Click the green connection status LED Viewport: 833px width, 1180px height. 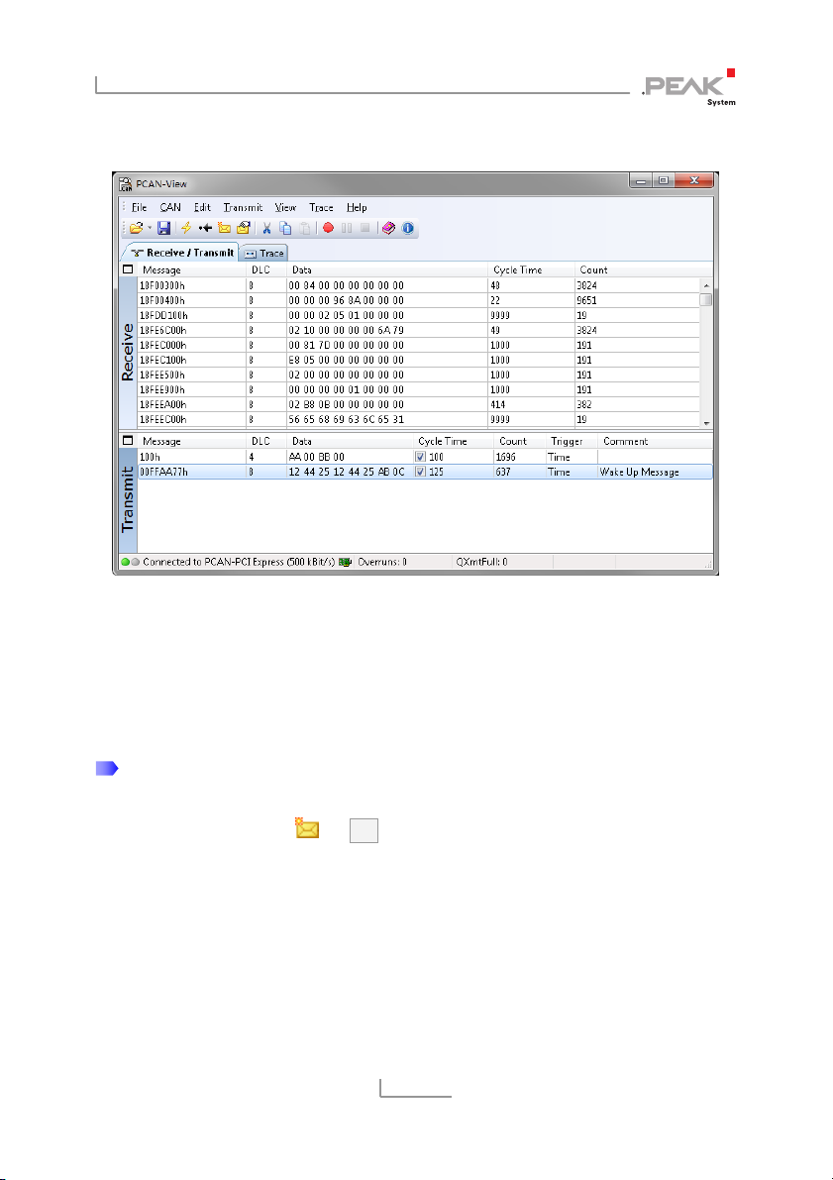(125, 562)
